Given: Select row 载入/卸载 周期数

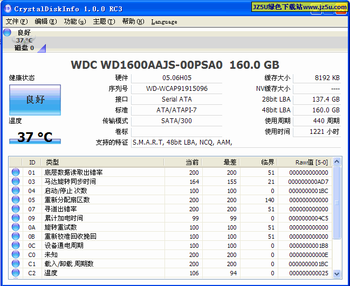Looking at the screenshot, I should pyautogui.click(x=170, y=264).
